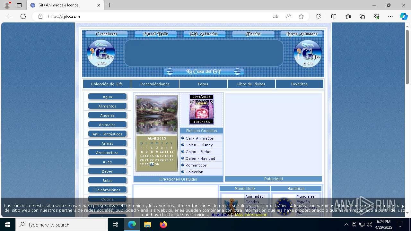Image resolution: width=411 pixels, height=231 pixels.
Task: Select the Ani - Fantásticos category button
Action: (x=107, y=134)
